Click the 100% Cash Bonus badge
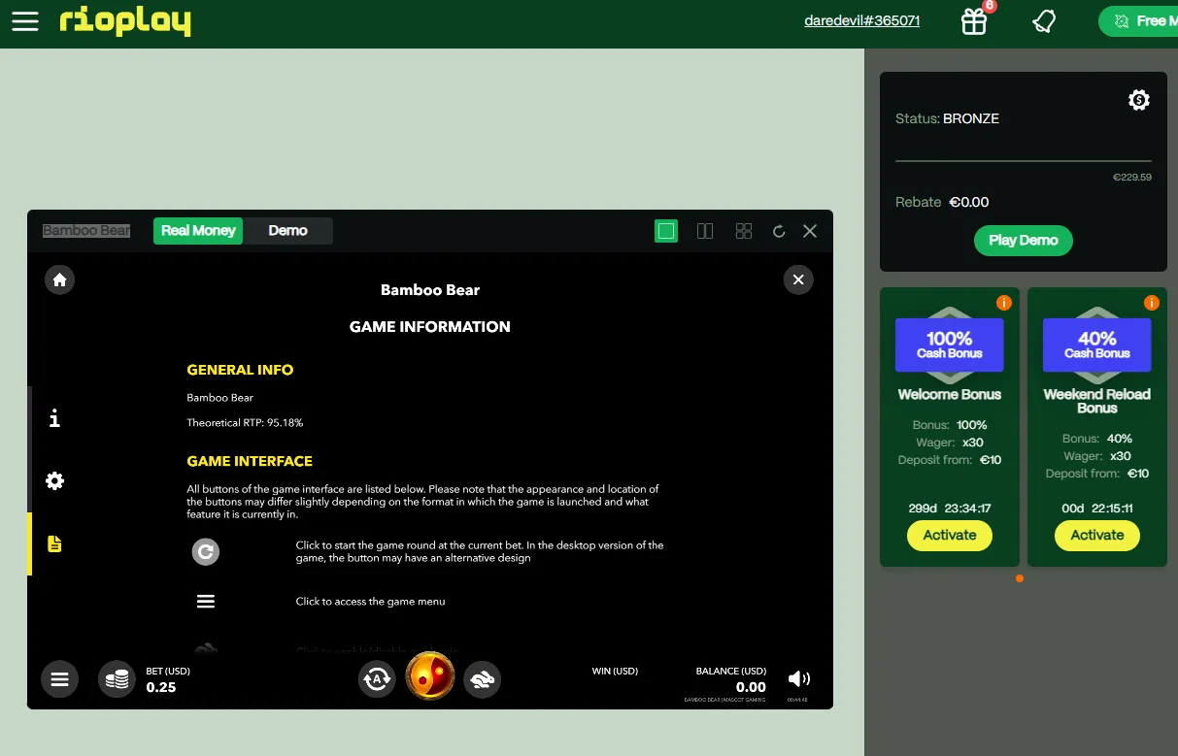 point(950,345)
